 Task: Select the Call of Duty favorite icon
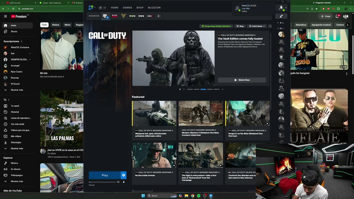point(105,16)
